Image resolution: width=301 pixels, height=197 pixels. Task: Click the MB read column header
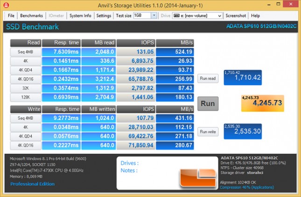coord(98,43)
